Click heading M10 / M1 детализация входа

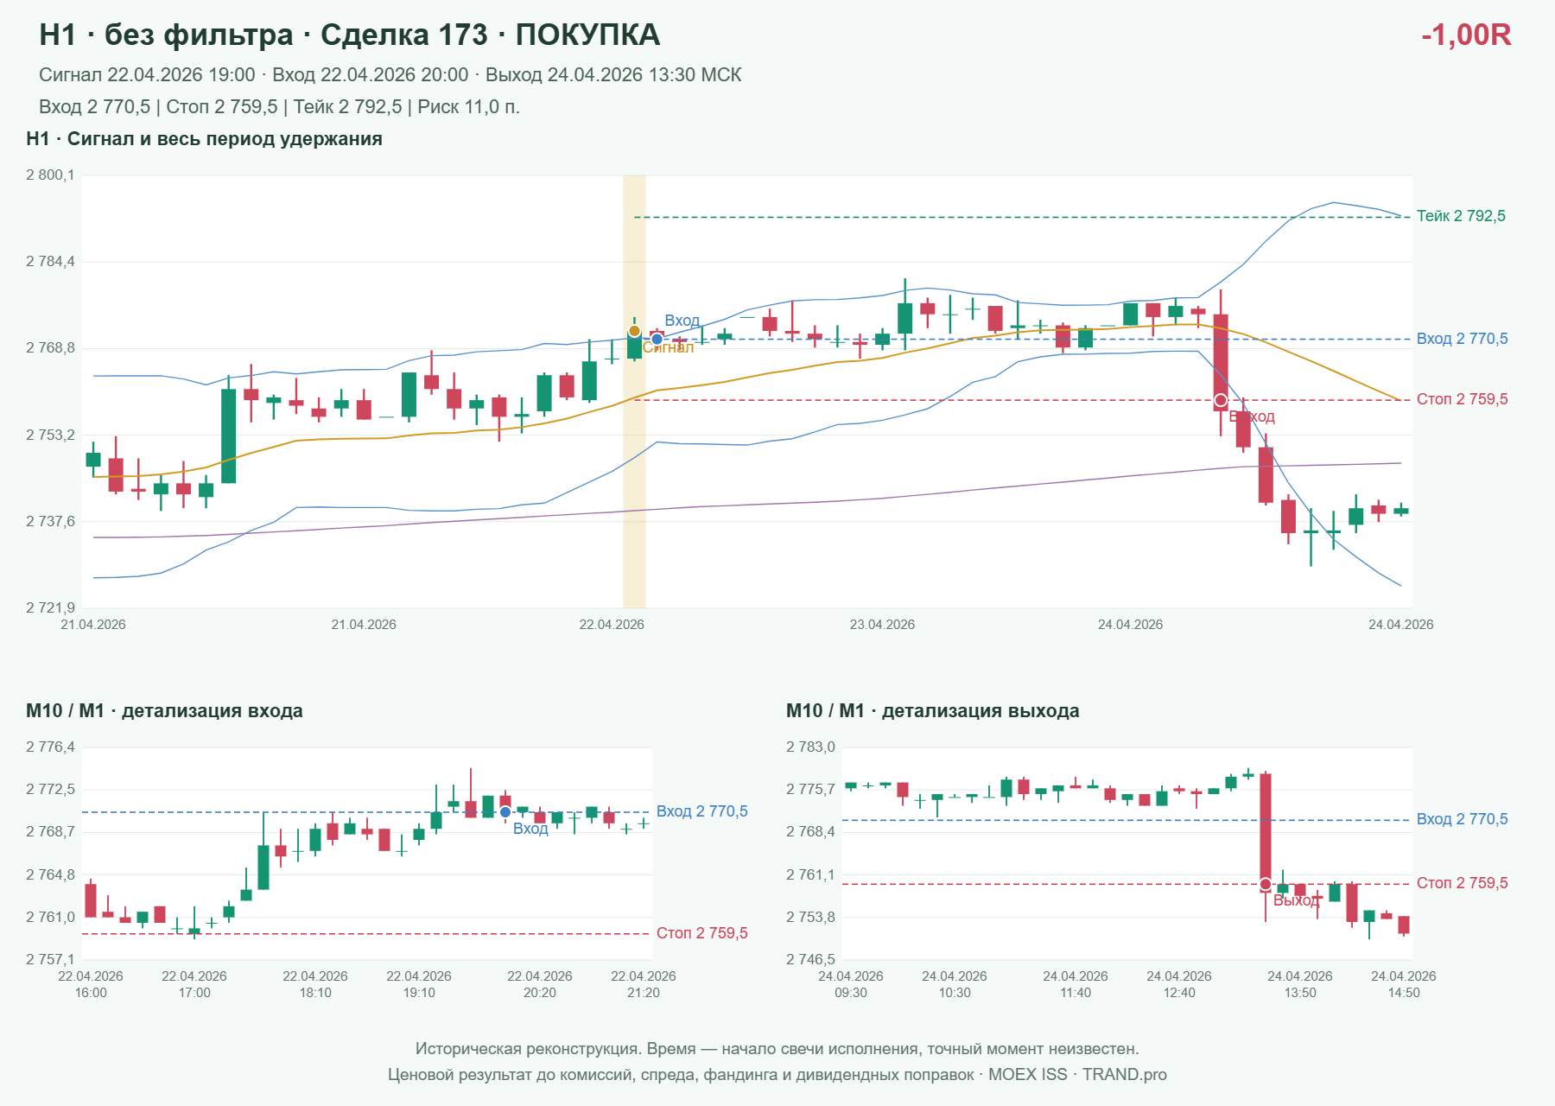pyautogui.click(x=164, y=711)
